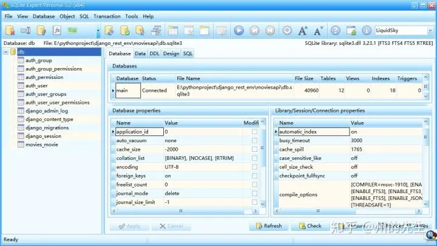Toggle Modified checkbox for journal_mode

[254, 193]
